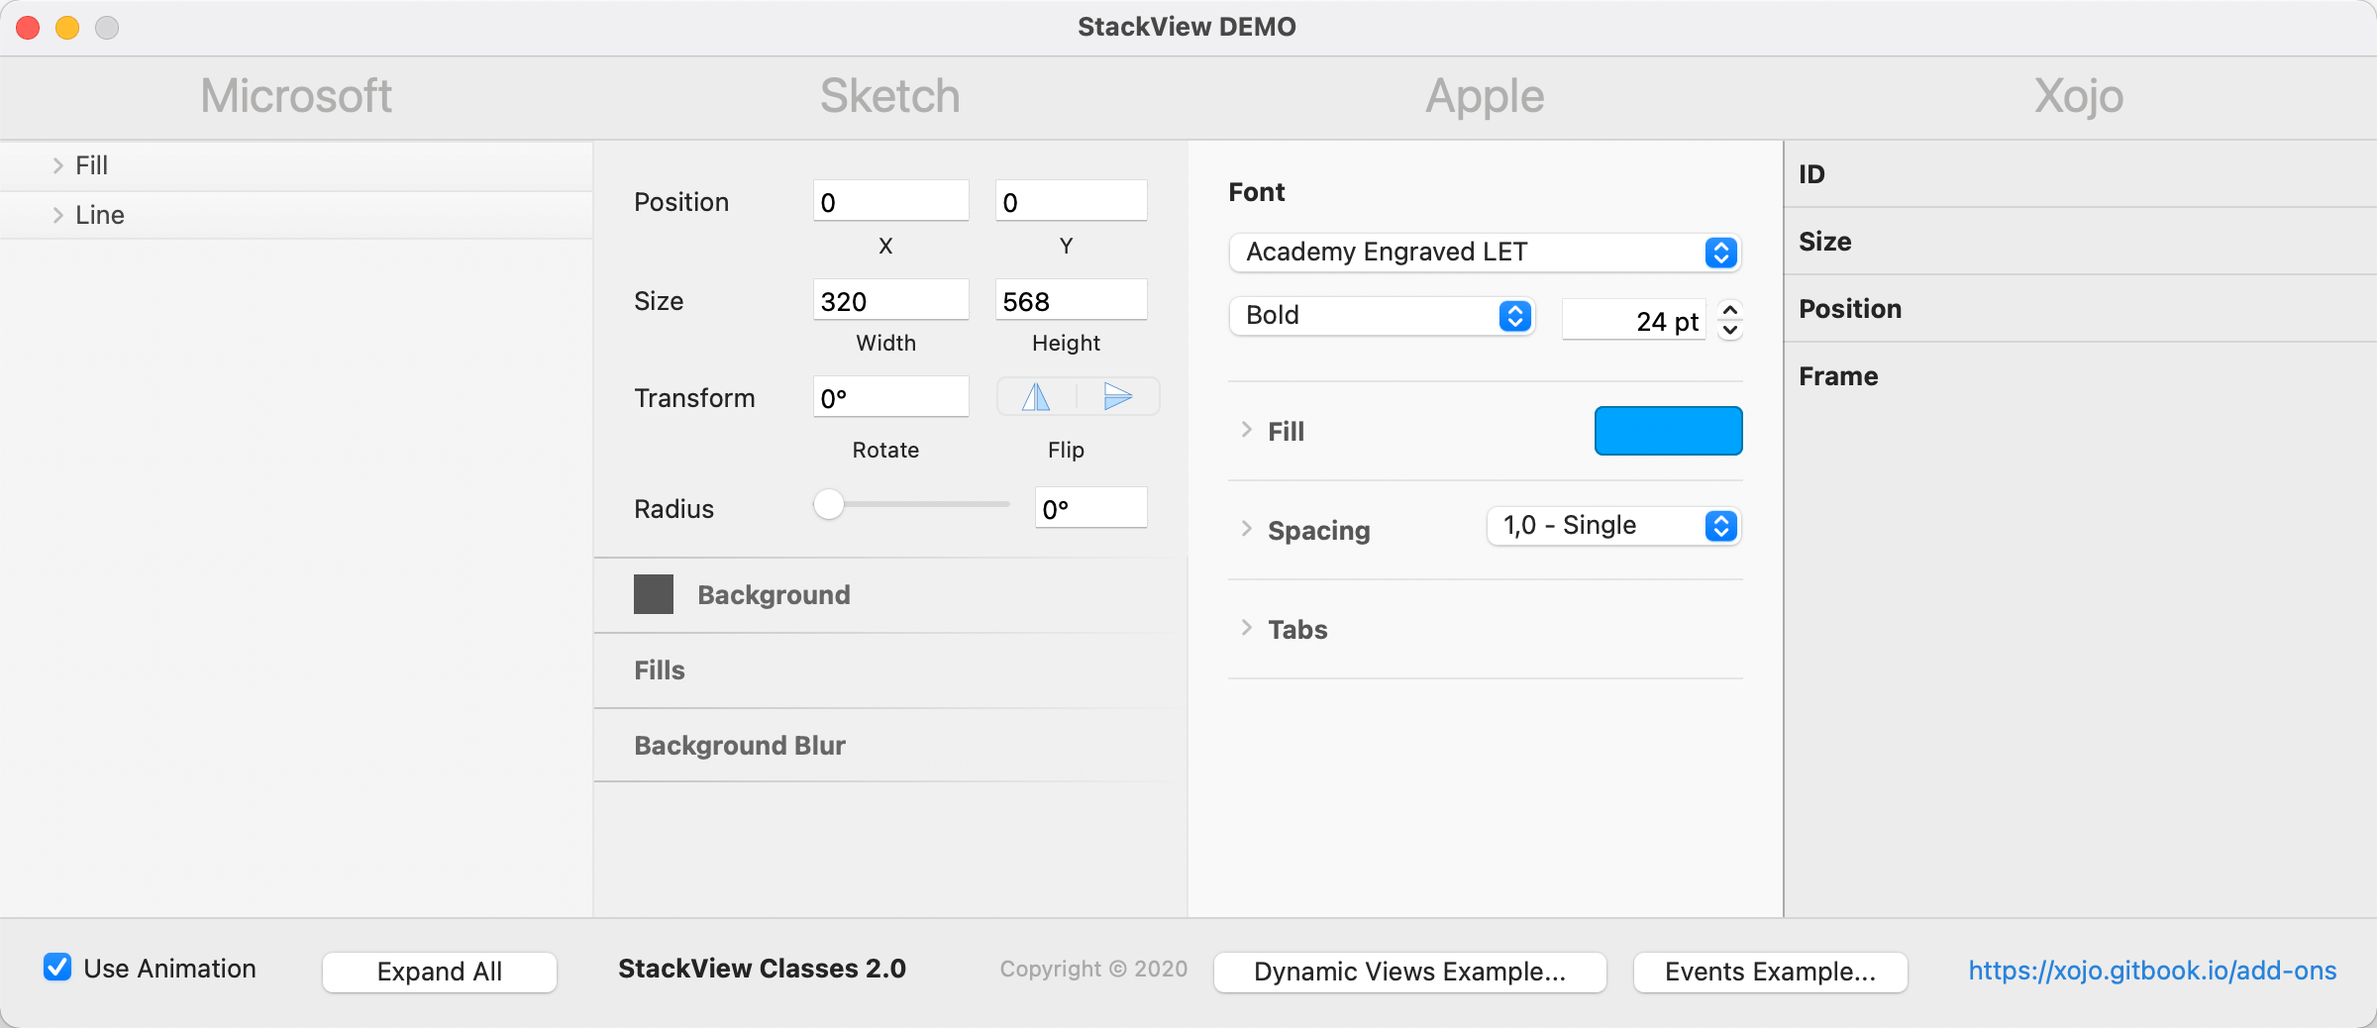Click the Expand All button

tap(440, 972)
